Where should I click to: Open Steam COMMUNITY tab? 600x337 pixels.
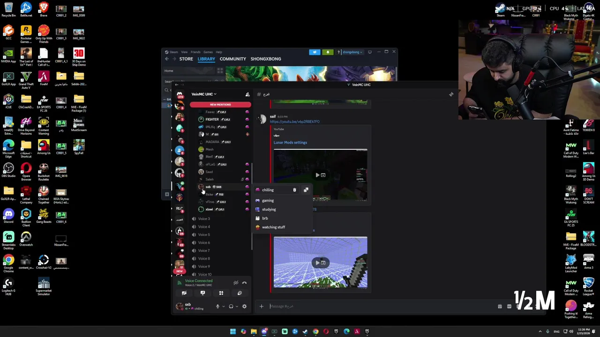pos(232,59)
